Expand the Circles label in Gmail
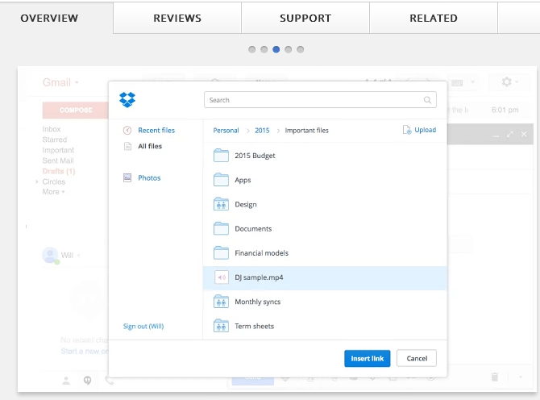 click(37, 181)
